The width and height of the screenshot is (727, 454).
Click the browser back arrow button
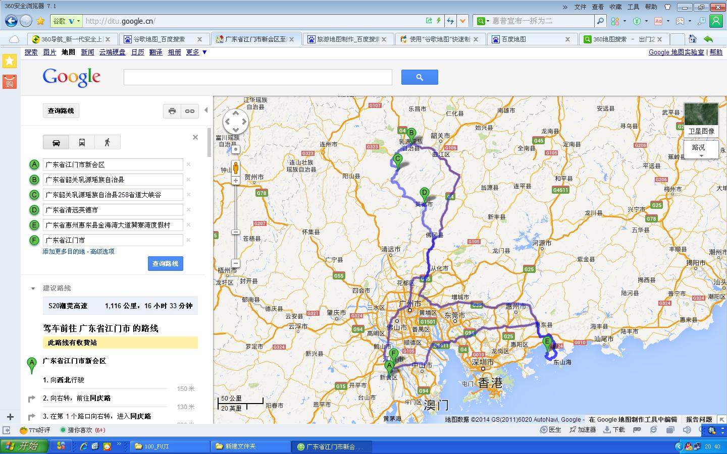11,21
